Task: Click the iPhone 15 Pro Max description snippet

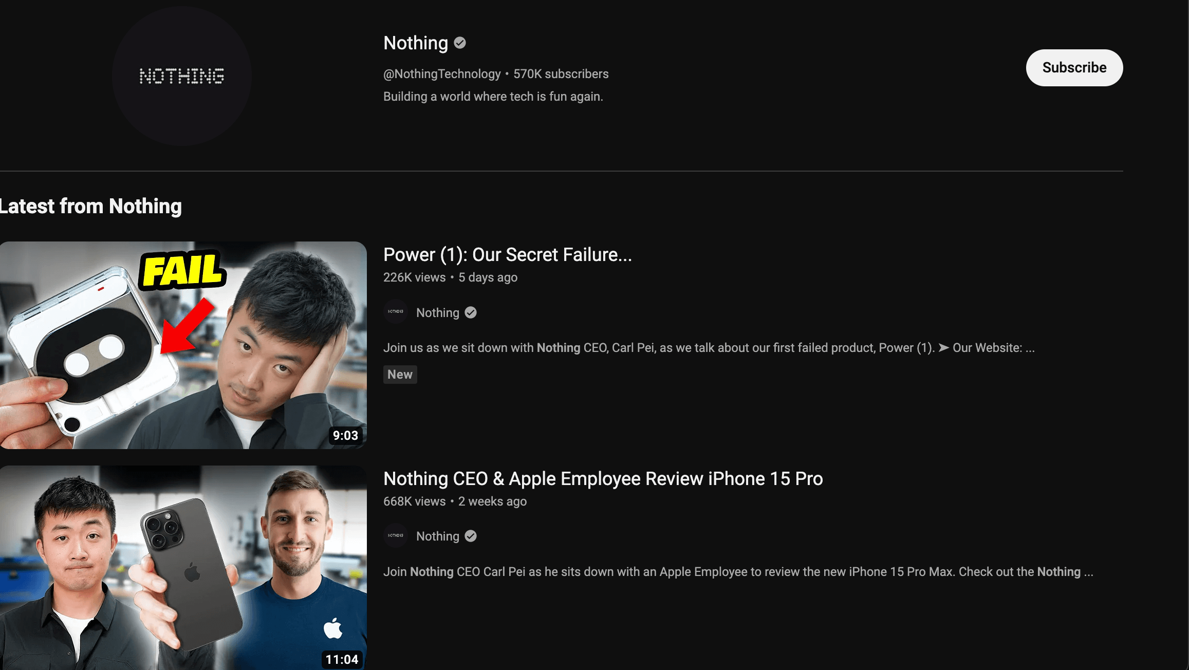Action: point(738,572)
